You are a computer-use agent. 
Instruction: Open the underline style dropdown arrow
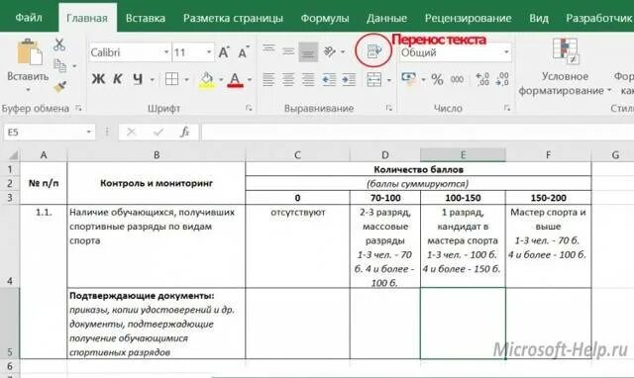(x=153, y=79)
